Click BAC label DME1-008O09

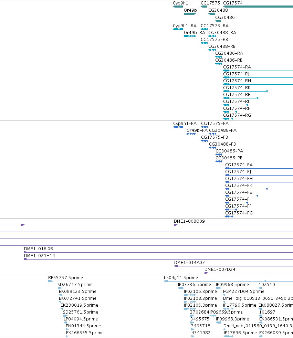click(189, 221)
